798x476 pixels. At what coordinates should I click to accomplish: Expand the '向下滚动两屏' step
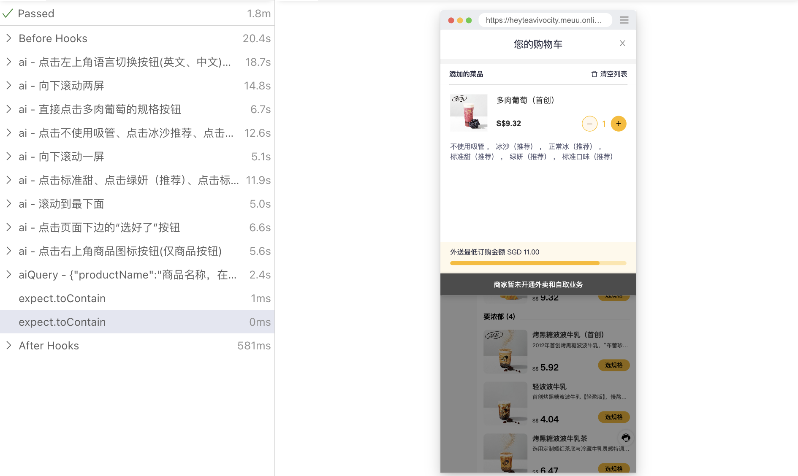point(9,86)
